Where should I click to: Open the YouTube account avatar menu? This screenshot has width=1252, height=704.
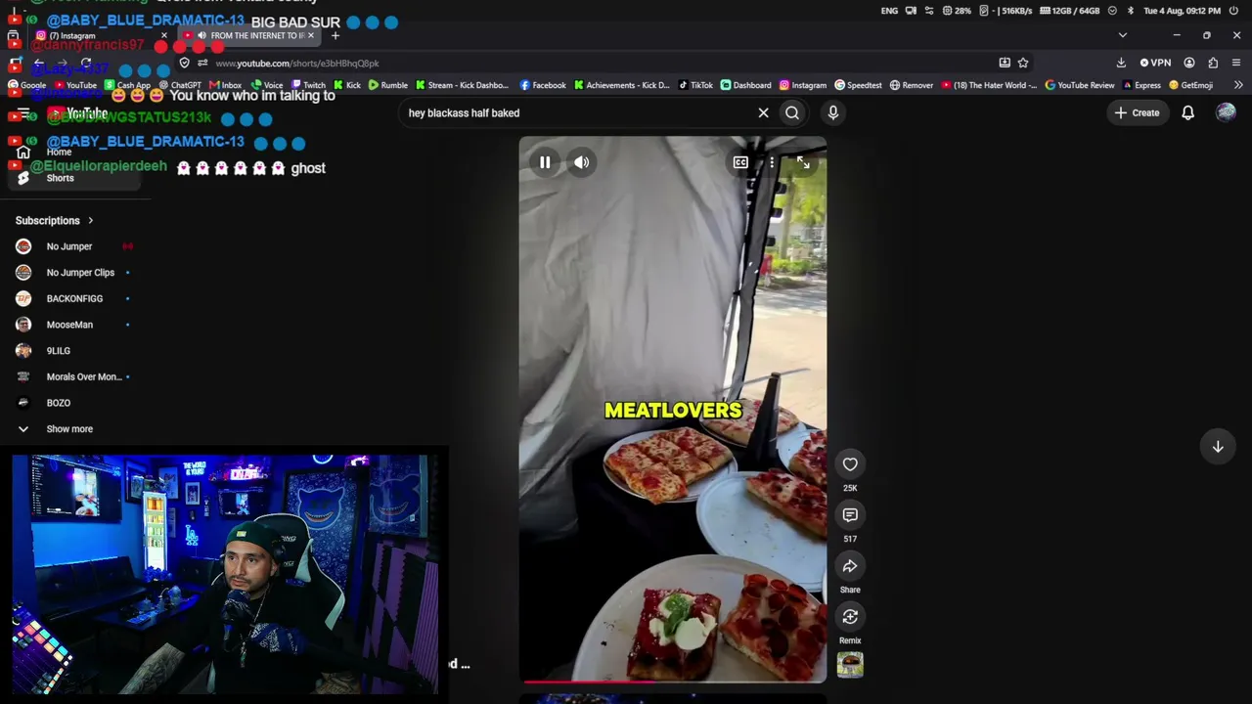tap(1226, 112)
